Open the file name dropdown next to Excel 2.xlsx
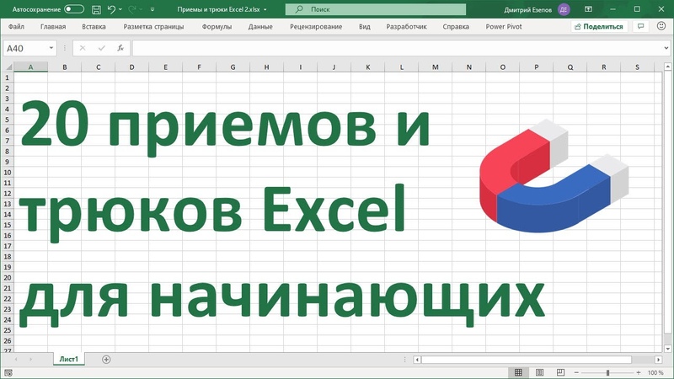 [265, 9]
